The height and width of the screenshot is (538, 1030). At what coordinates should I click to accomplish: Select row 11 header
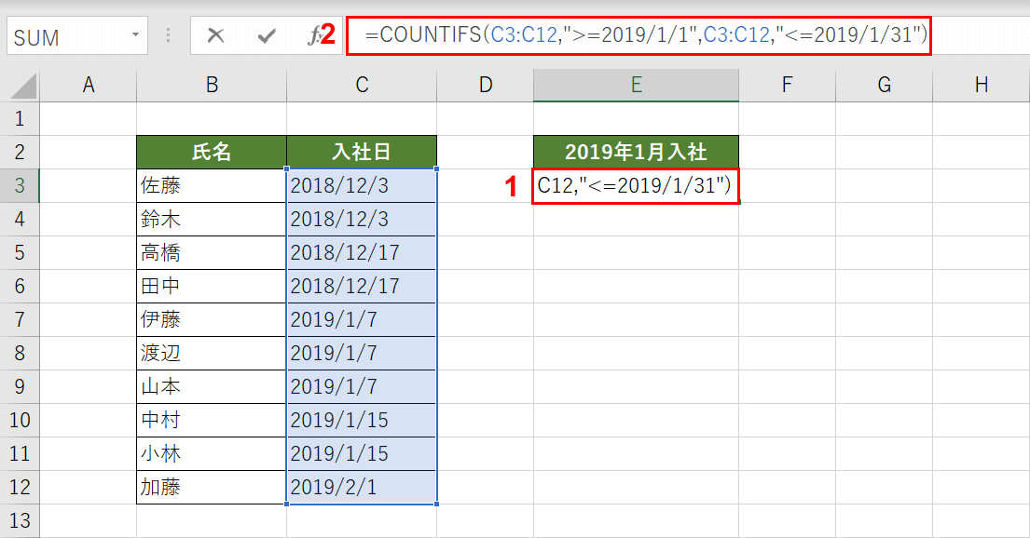click(x=20, y=453)
